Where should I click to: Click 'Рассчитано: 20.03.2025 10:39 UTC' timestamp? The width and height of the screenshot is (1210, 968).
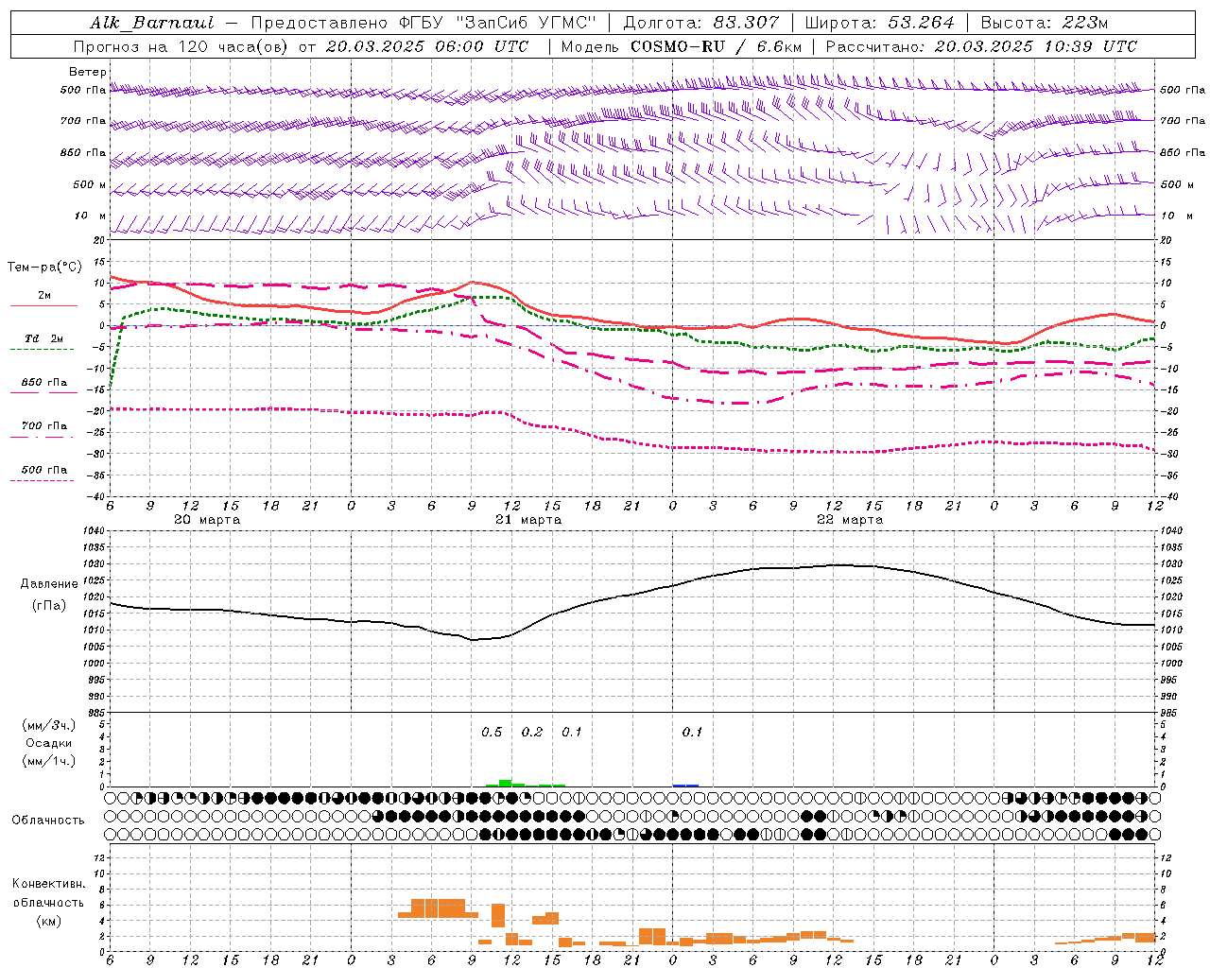click(x=981, y=46)
